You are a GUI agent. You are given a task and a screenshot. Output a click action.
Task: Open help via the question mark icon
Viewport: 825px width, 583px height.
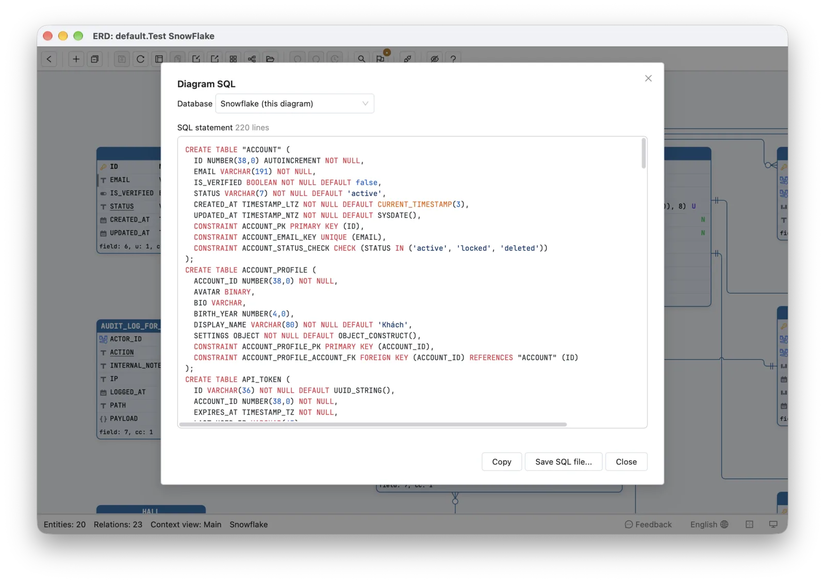(x=453, y=59)
